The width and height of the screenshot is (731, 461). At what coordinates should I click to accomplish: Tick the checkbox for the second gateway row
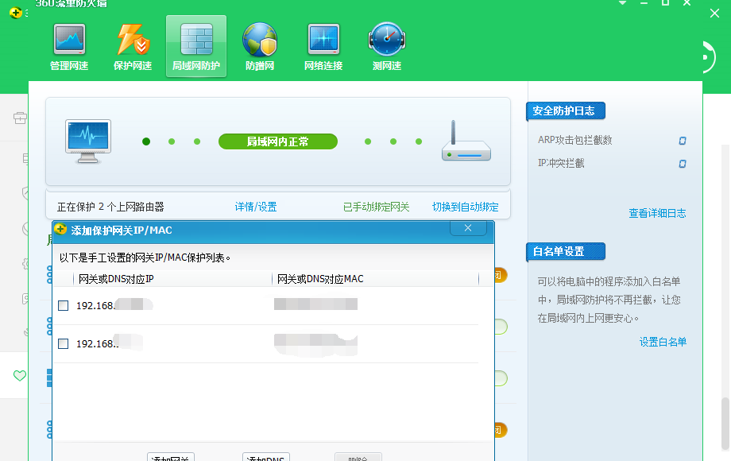point(63,344)
